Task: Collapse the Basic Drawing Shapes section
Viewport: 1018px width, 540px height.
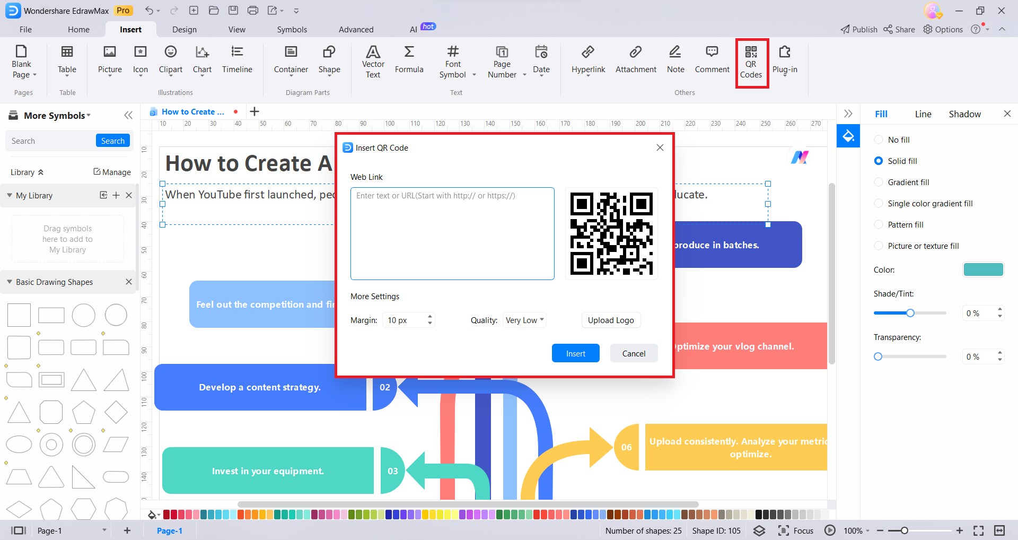Action: click(10, 282)
